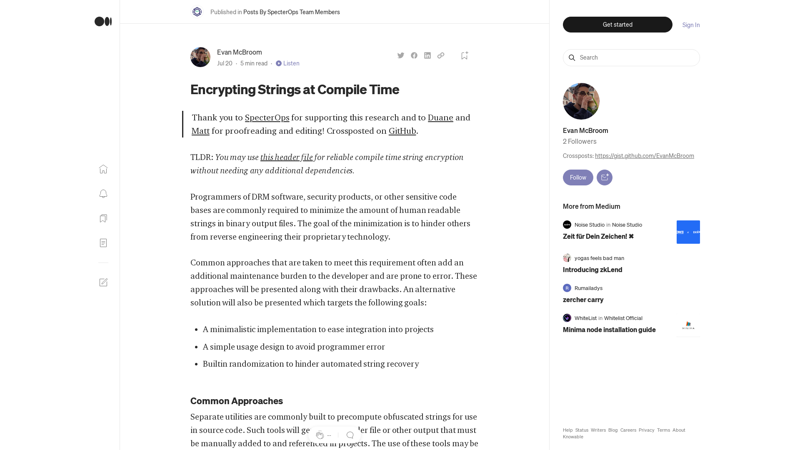Screen dimensions: 800x450
Task: Open responses via the comment bubble icon
Action: (350, 435)
